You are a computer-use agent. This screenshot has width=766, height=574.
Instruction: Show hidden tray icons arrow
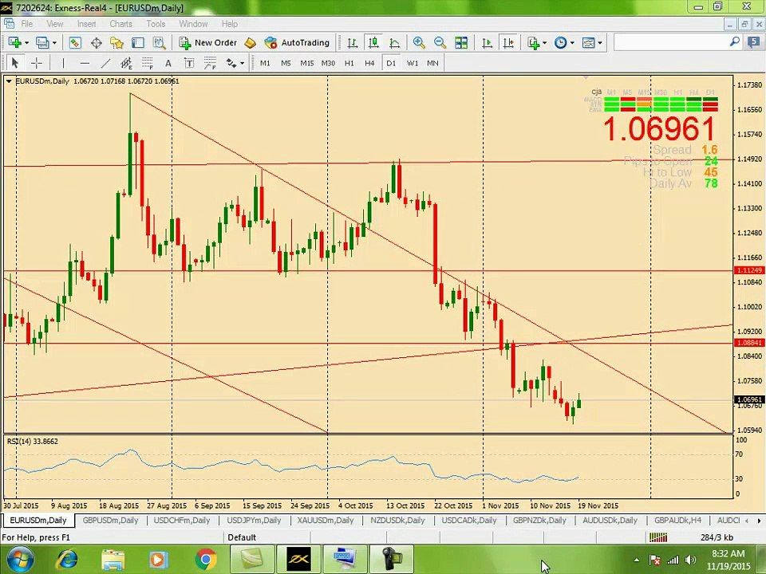tap(636, 560)
